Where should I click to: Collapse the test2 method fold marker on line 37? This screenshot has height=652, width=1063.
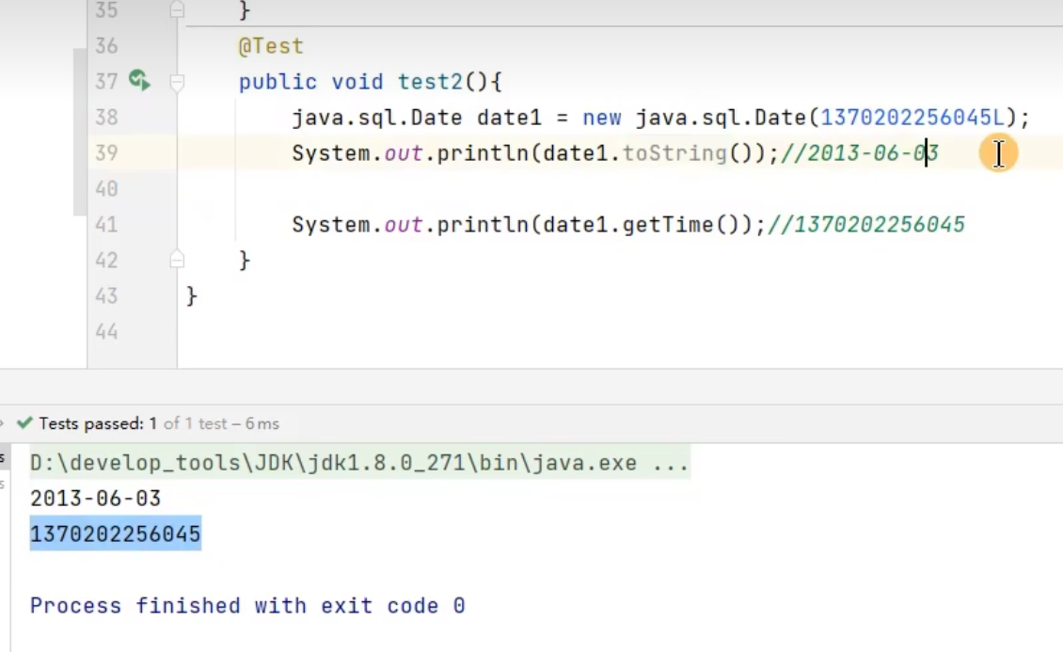tap(177, 83)
